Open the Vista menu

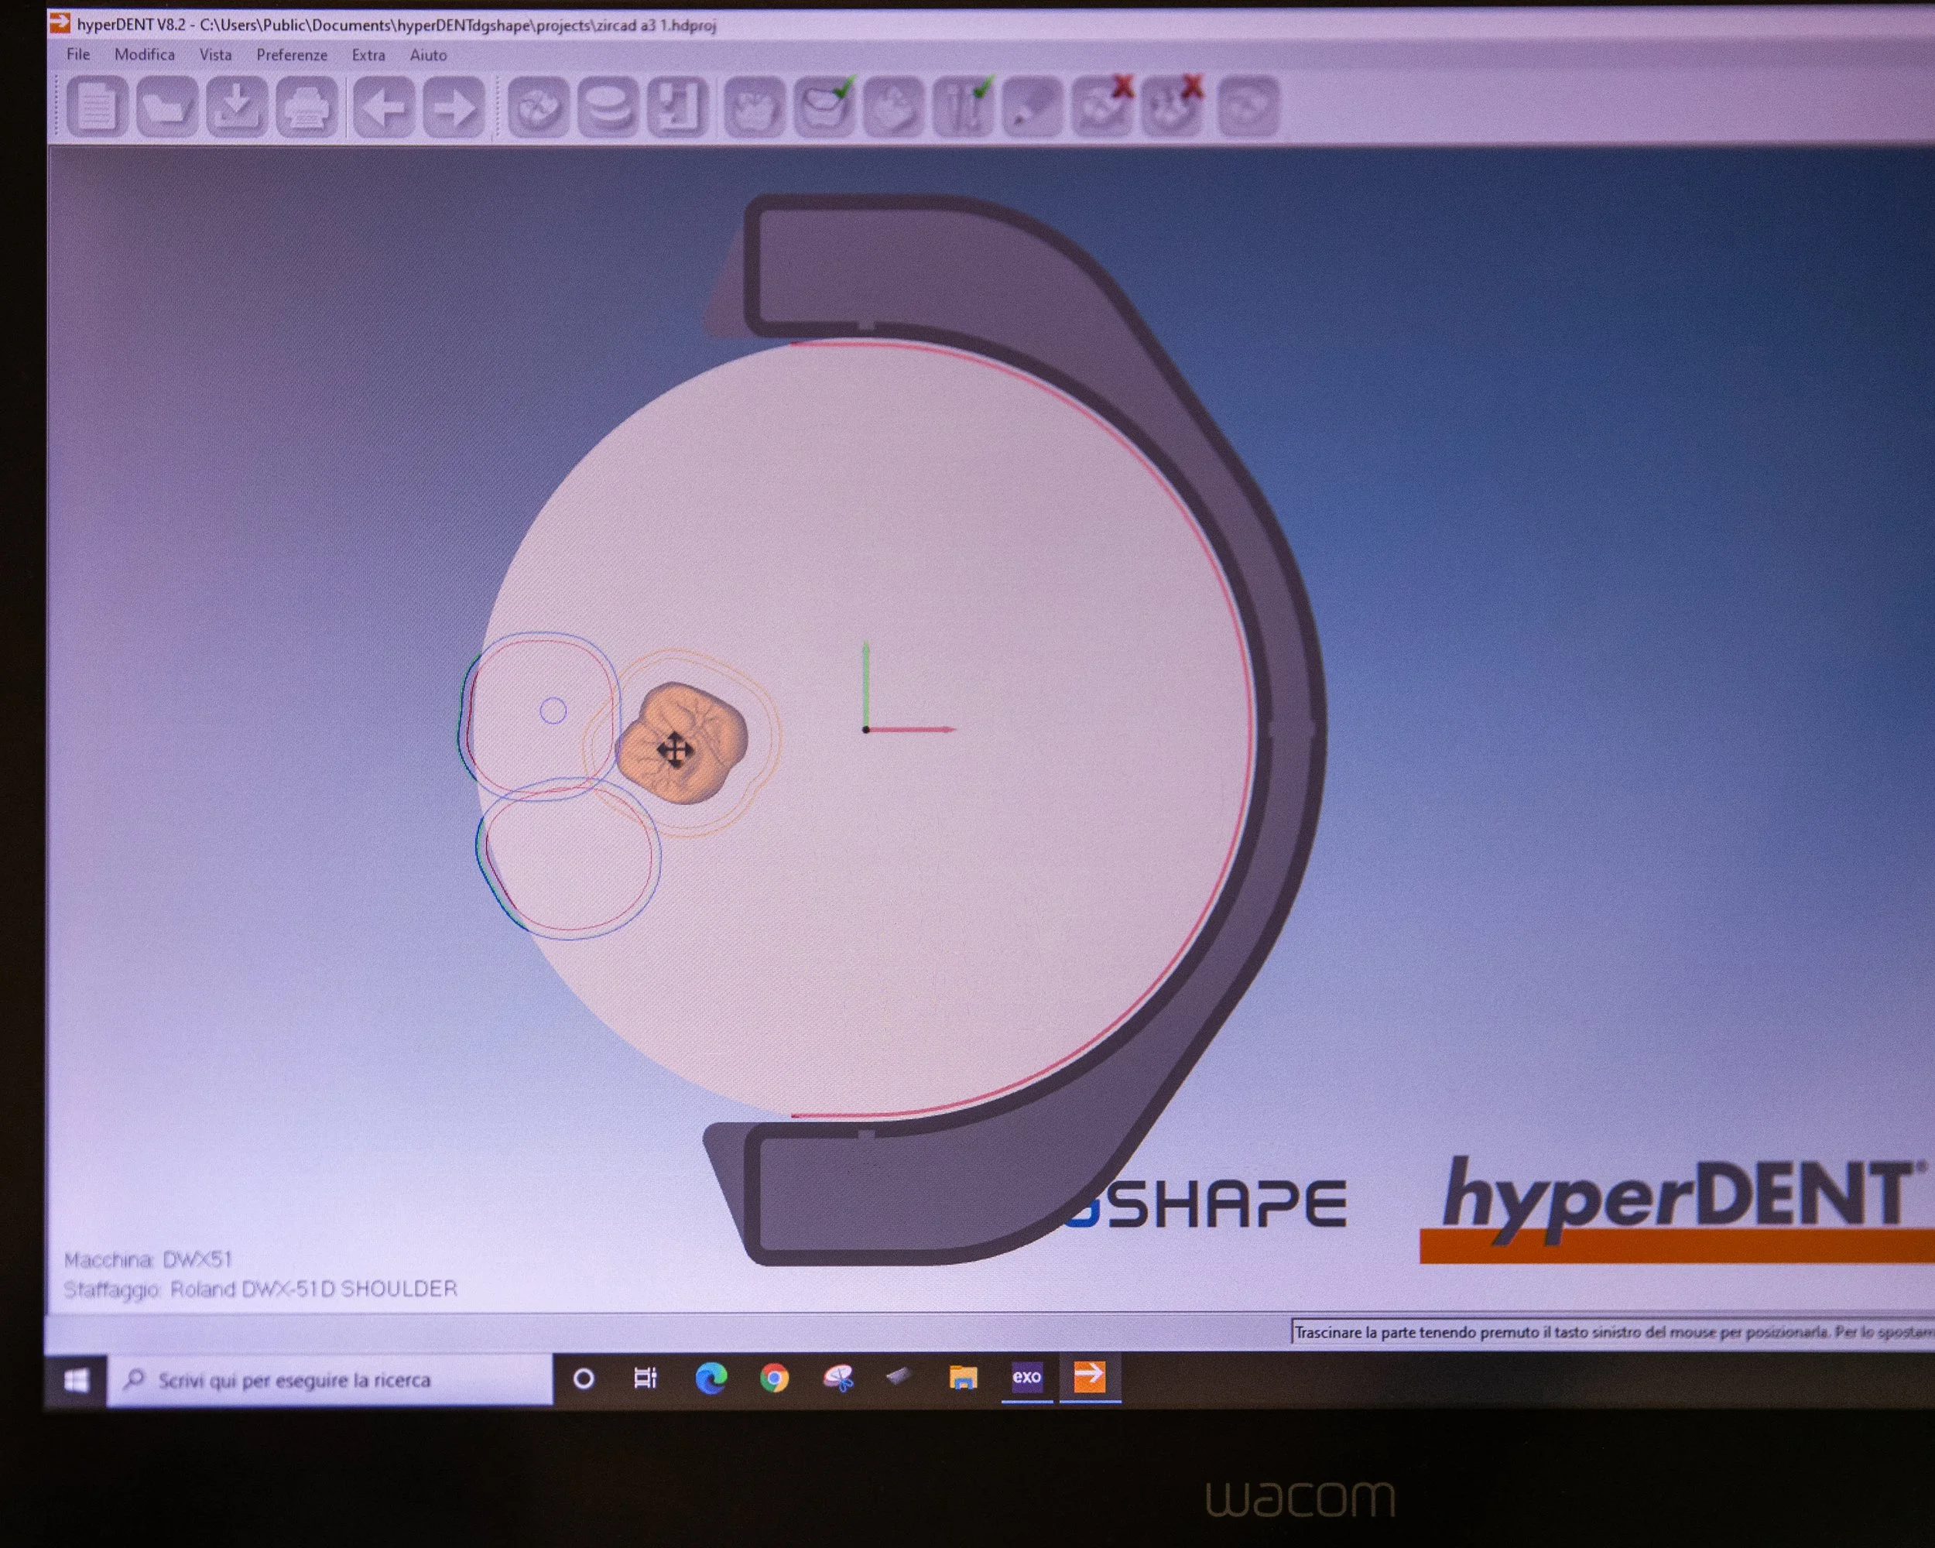(x=215, y=55)
